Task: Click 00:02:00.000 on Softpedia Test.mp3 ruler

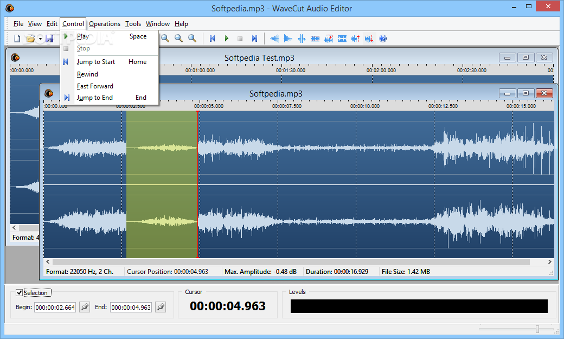Action: coord(381,70)
